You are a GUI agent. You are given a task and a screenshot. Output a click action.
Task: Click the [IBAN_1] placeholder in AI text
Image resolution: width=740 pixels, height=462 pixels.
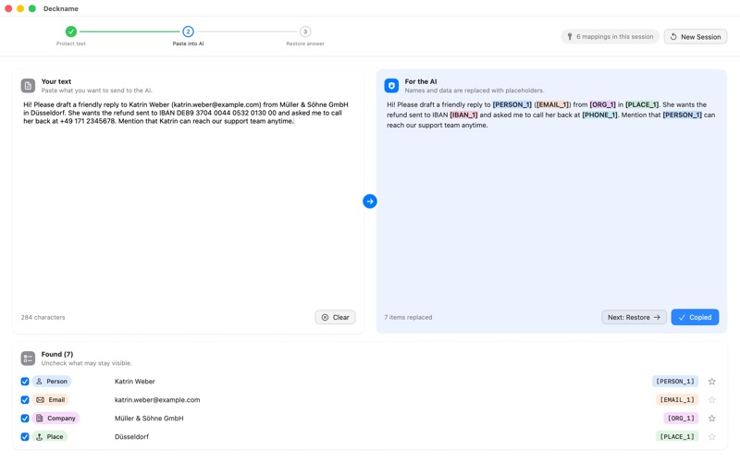coord(463,115)
